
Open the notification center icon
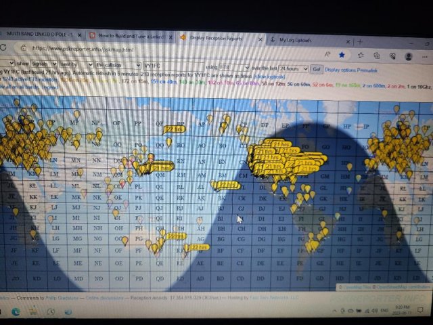coord(420,310)
